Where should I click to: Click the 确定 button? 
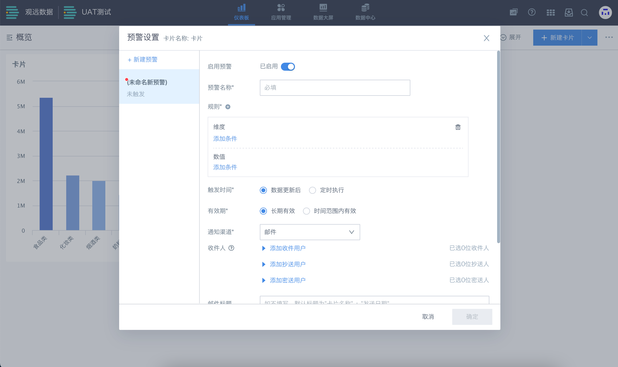tap(472, 317)
